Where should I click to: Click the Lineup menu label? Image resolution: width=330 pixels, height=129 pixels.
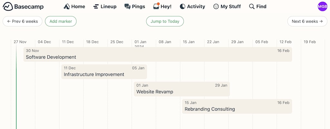coord(108,6)
